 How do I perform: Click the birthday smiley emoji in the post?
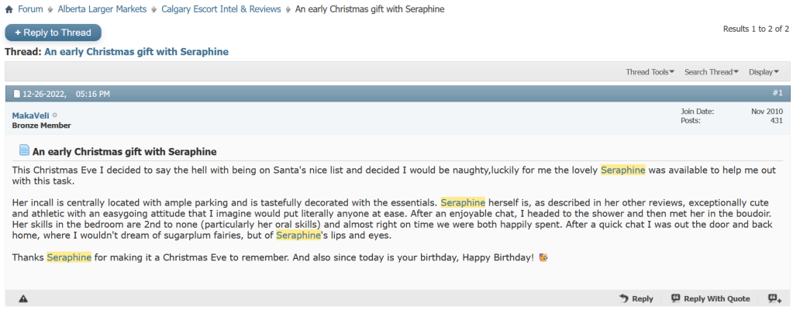[x=543, y=257]
